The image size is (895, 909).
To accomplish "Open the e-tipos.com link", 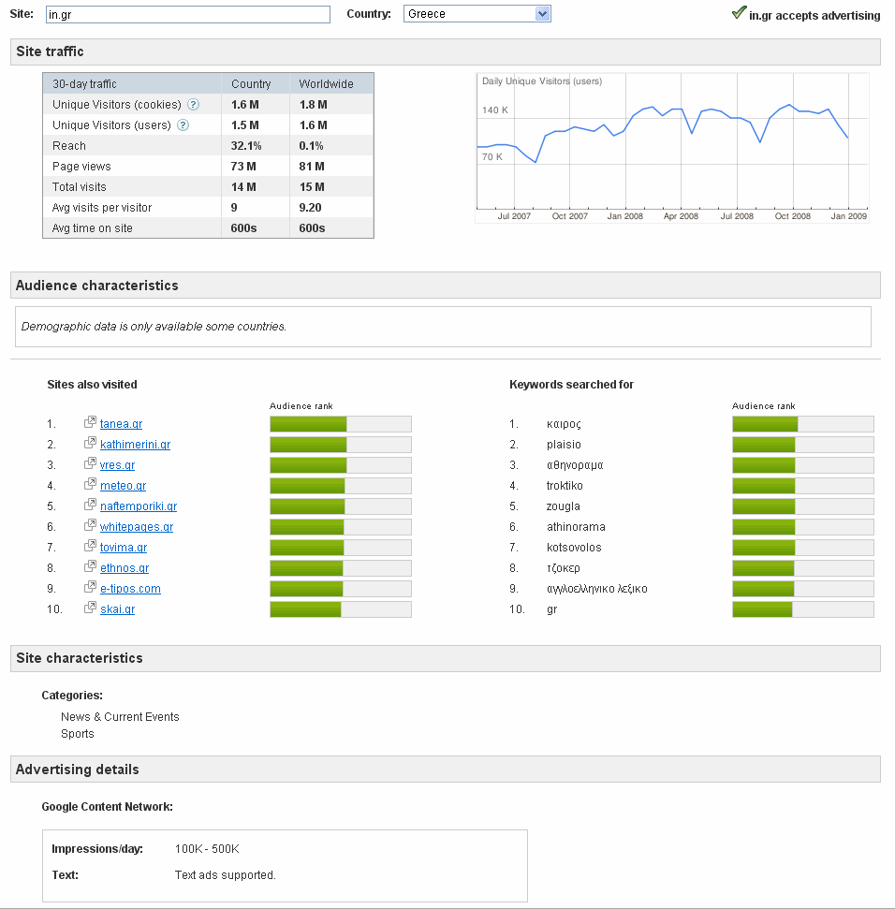I will click(x=130, y=589).
